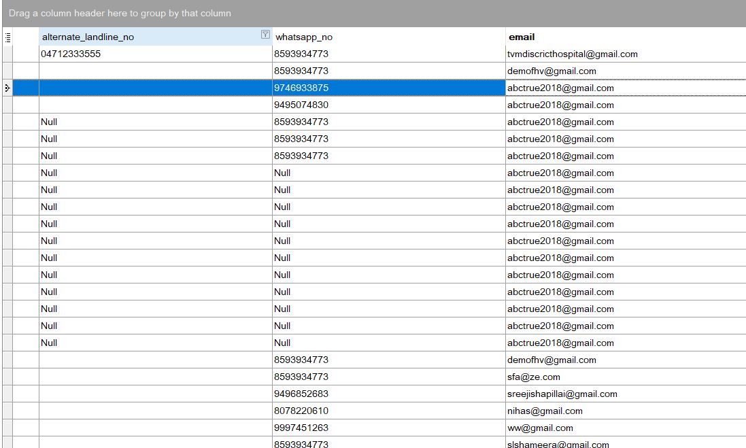This screenshot has height=448, width=746.
Task: Select tvmdiscricthospital@gmail.com cell
Action: (x=626, y=54)
